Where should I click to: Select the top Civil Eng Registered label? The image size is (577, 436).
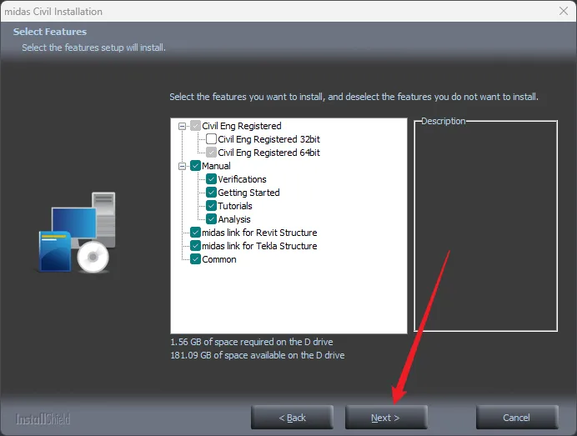pos(242,126)
